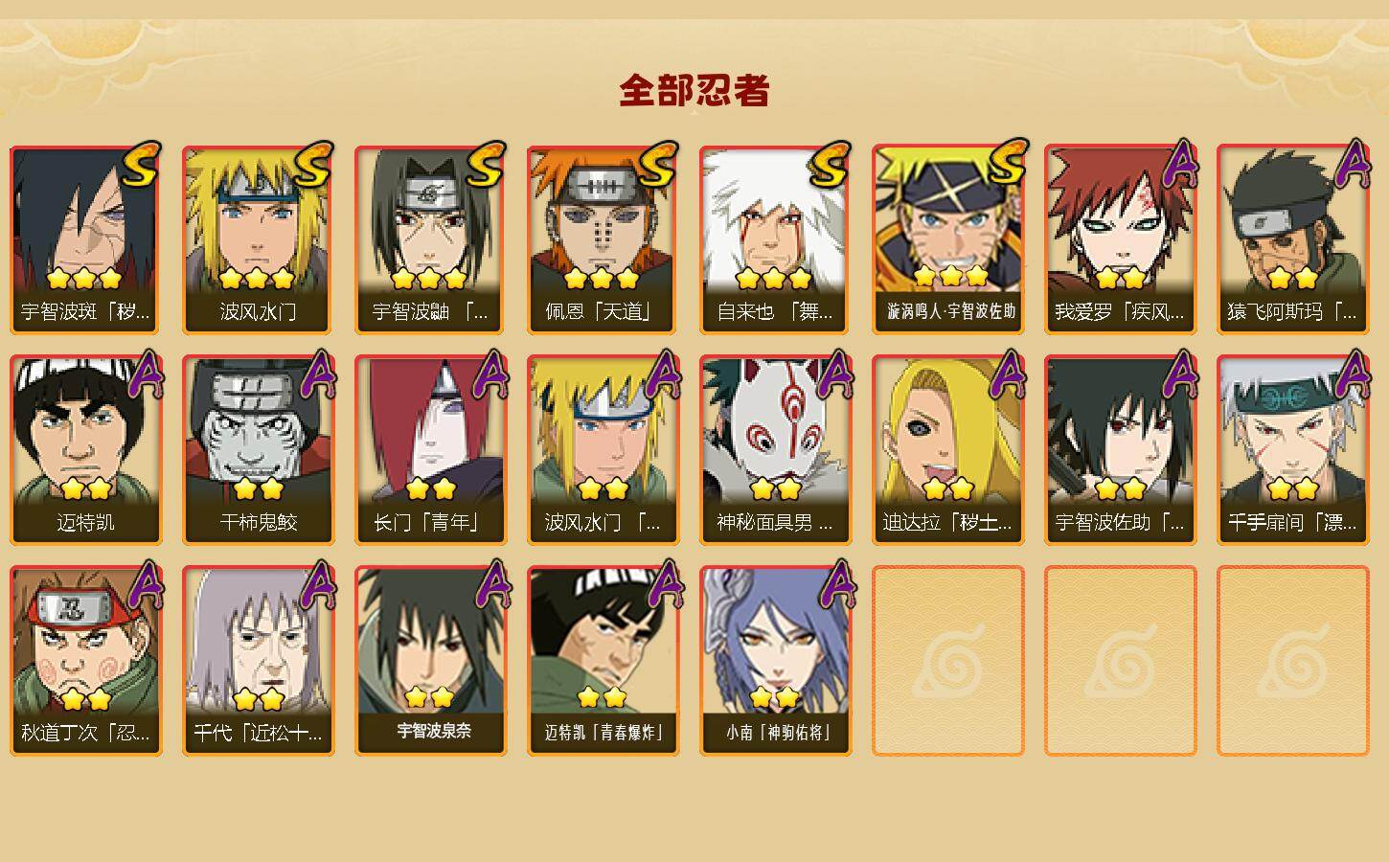Screen dimensions: 1389x862
Task: Click the A-rank badge on the 我爱罗 card
Action: click(1179, 165)
